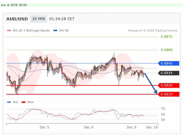
Task: Select the MA 20 + Bollinger Bands label
Action: pos(31,31)
